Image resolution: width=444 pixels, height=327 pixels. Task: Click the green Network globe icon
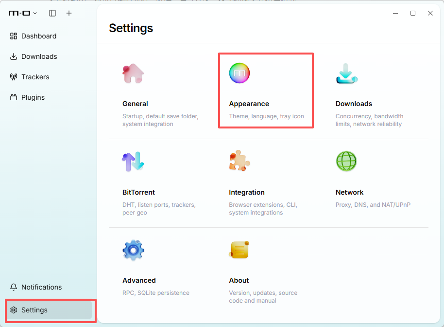[346, 161]
